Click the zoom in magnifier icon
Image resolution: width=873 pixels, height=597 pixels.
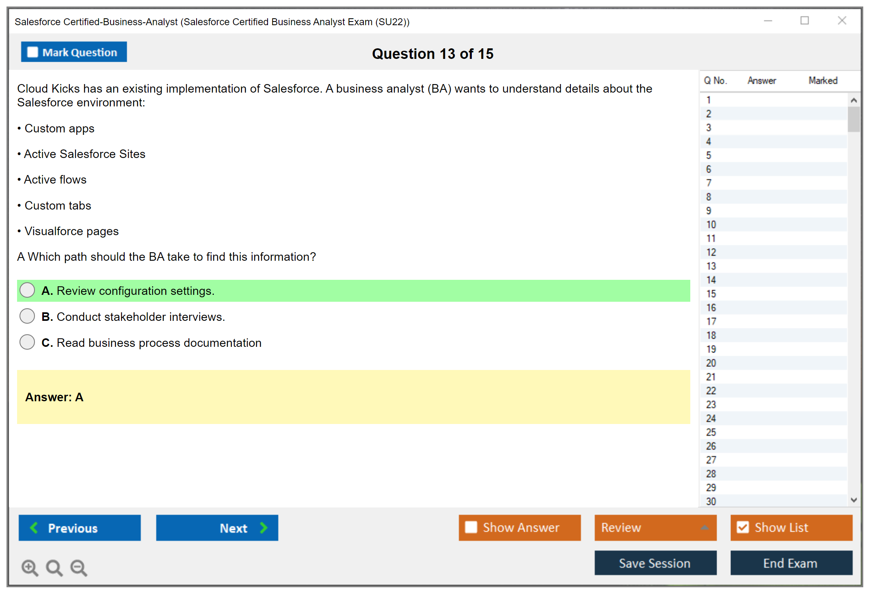30,567
